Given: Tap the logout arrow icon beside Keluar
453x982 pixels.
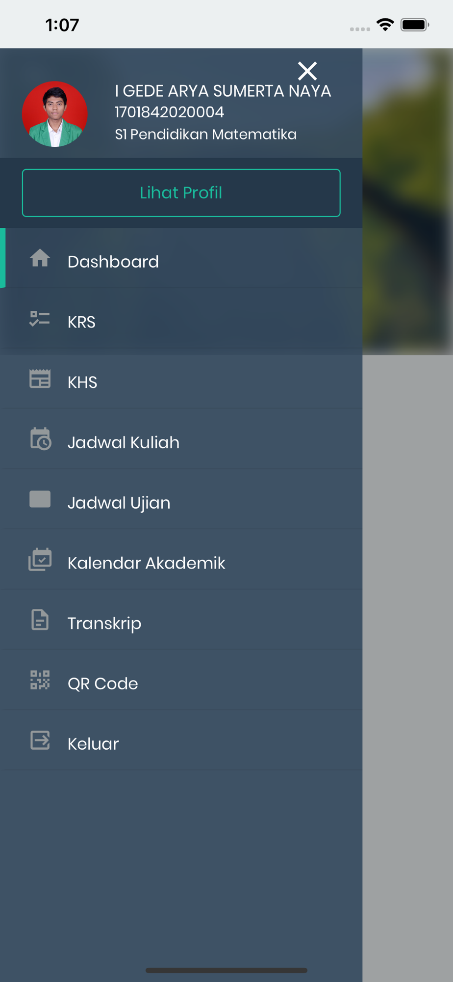Looking at the screenshot, I should (x=40, y=740).
